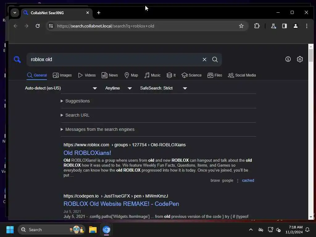Toggle browser side panel icon
Screen dimensions: 316x237
(x=284, y=26)
